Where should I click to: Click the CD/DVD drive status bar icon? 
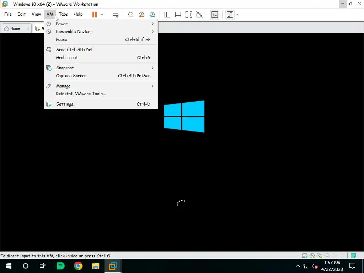pyautogui.click(x=312, y=256)
